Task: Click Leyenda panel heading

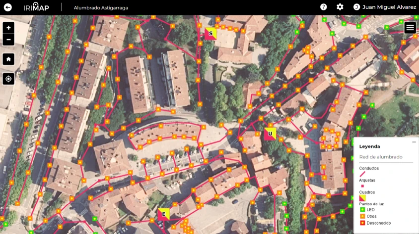Action: 369,146
